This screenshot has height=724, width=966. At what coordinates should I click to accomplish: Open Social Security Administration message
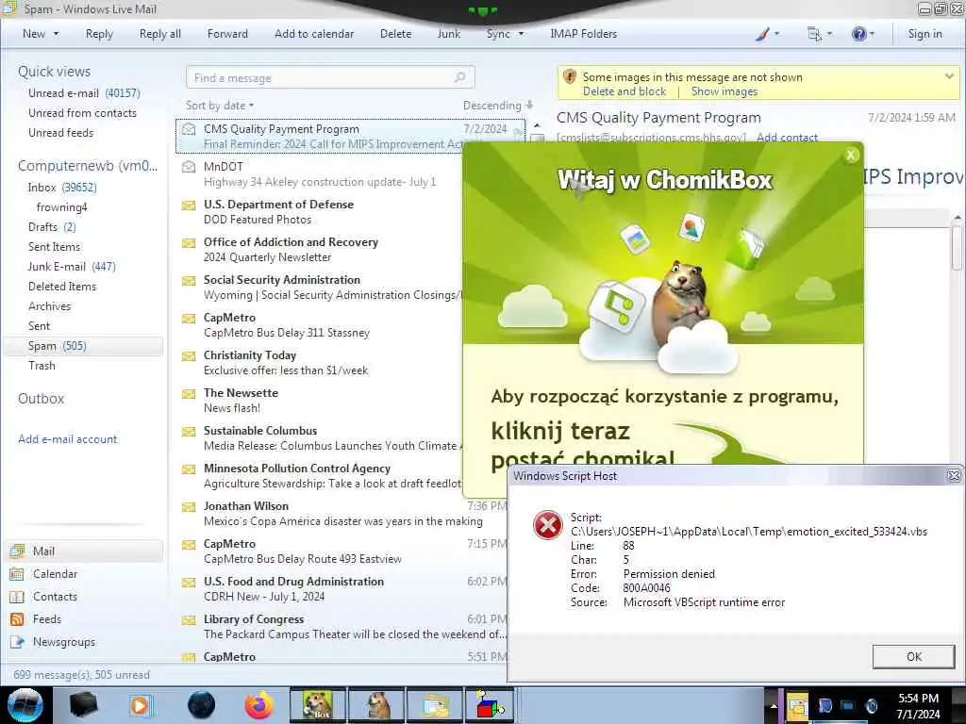click(321, 288)
